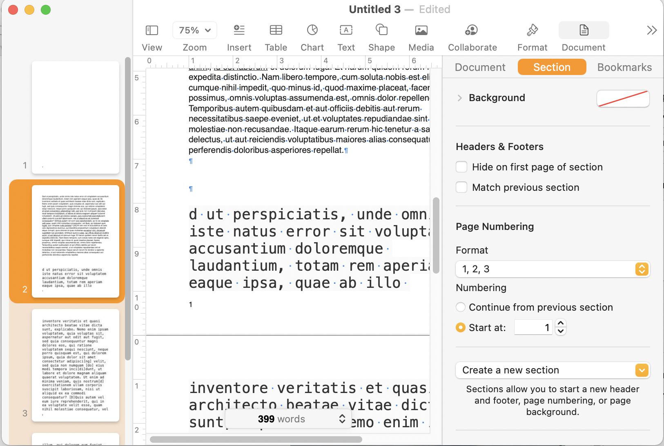The width and height of the screenshot is (664, 446).
Task: Switch to the Document tab
Action: (480, 67)
